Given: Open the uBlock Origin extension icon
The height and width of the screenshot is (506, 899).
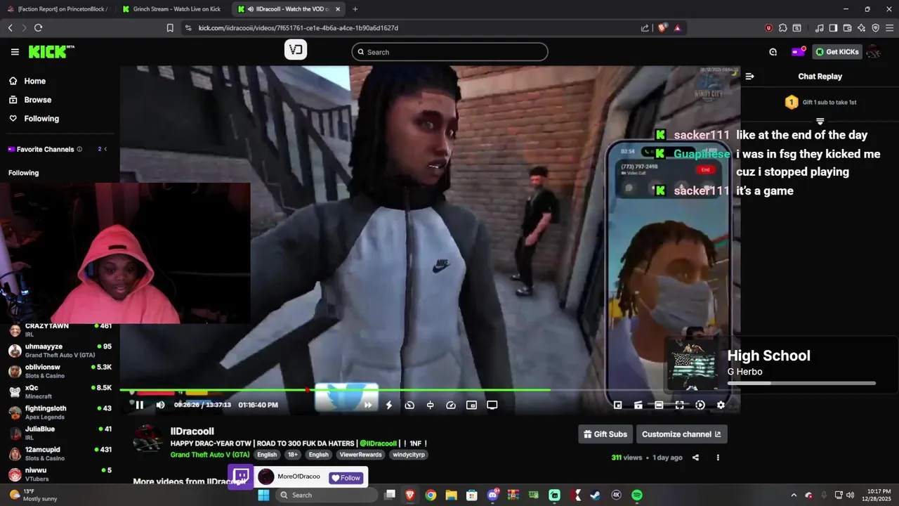Looking at the screenshot, I should [x=769, y=28].
